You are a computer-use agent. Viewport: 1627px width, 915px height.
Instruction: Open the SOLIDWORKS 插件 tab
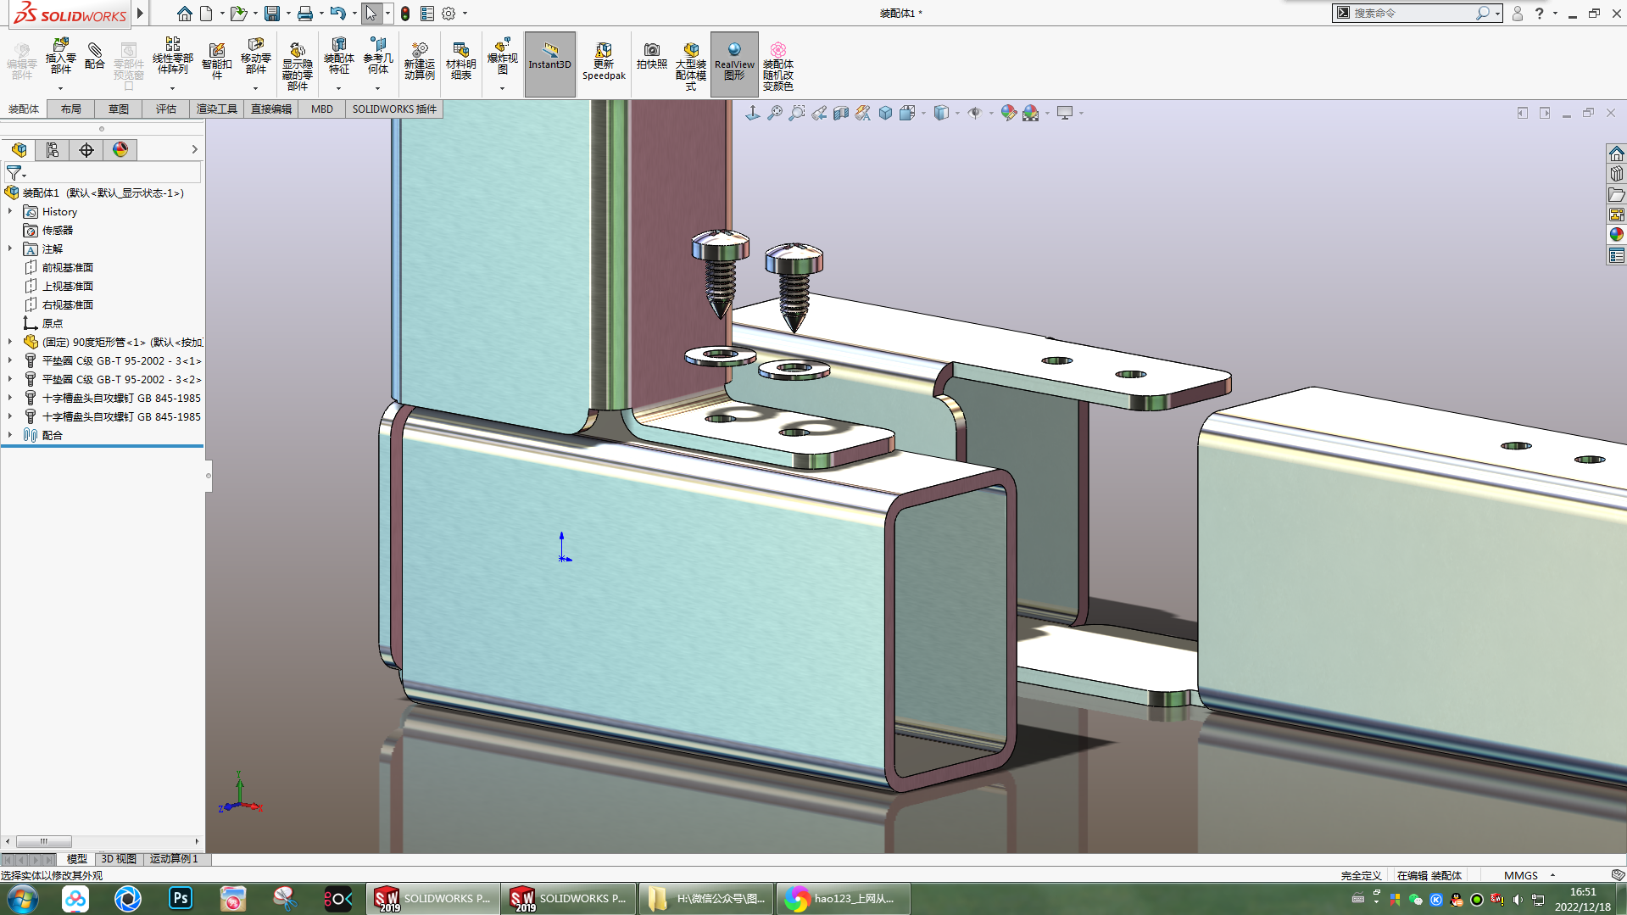(394, 109)
